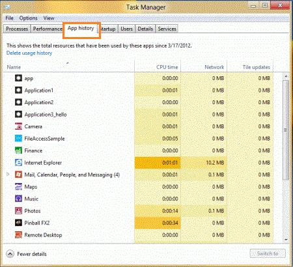Switch to the Performance tab

pos(48,29)
